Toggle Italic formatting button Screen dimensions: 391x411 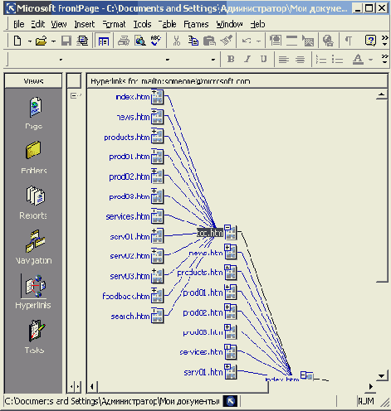click(247, 59)
